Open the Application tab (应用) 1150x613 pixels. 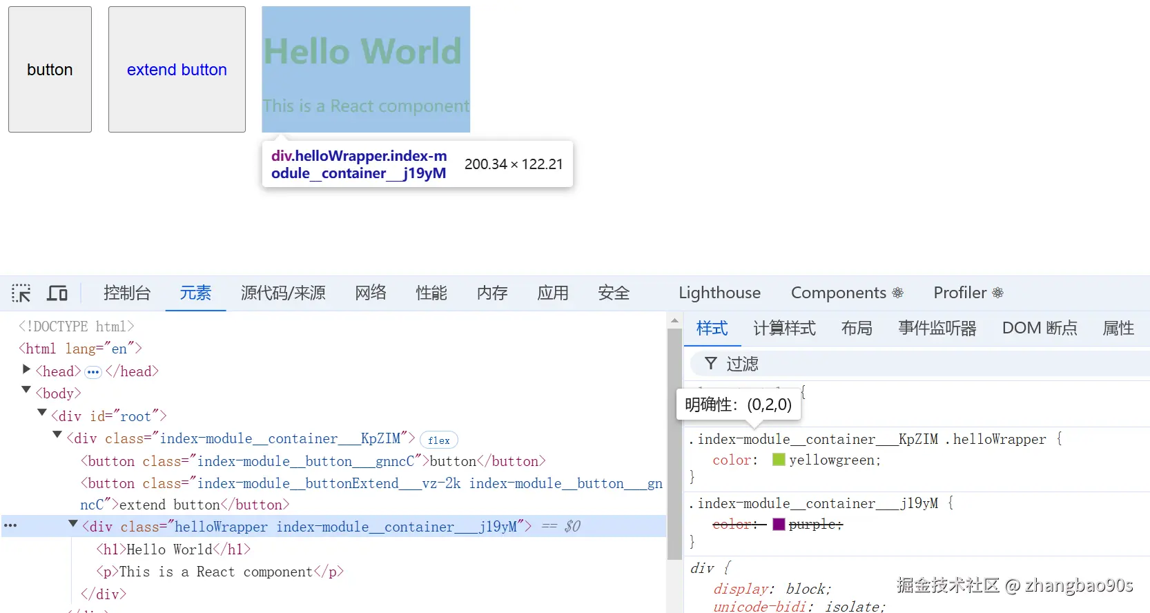tap(553, 293)
